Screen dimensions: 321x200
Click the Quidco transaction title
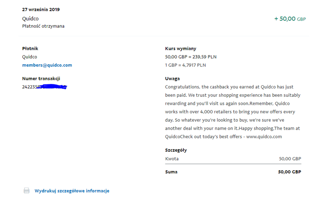(30, 18)
